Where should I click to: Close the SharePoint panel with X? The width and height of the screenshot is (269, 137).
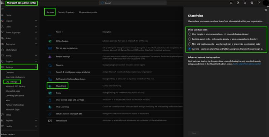pos(266,10)
